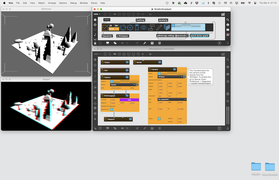Open the Arrange menu in menu bar
Image resolution: width=279 pixels, height=180 pixels.
[52, 3]
